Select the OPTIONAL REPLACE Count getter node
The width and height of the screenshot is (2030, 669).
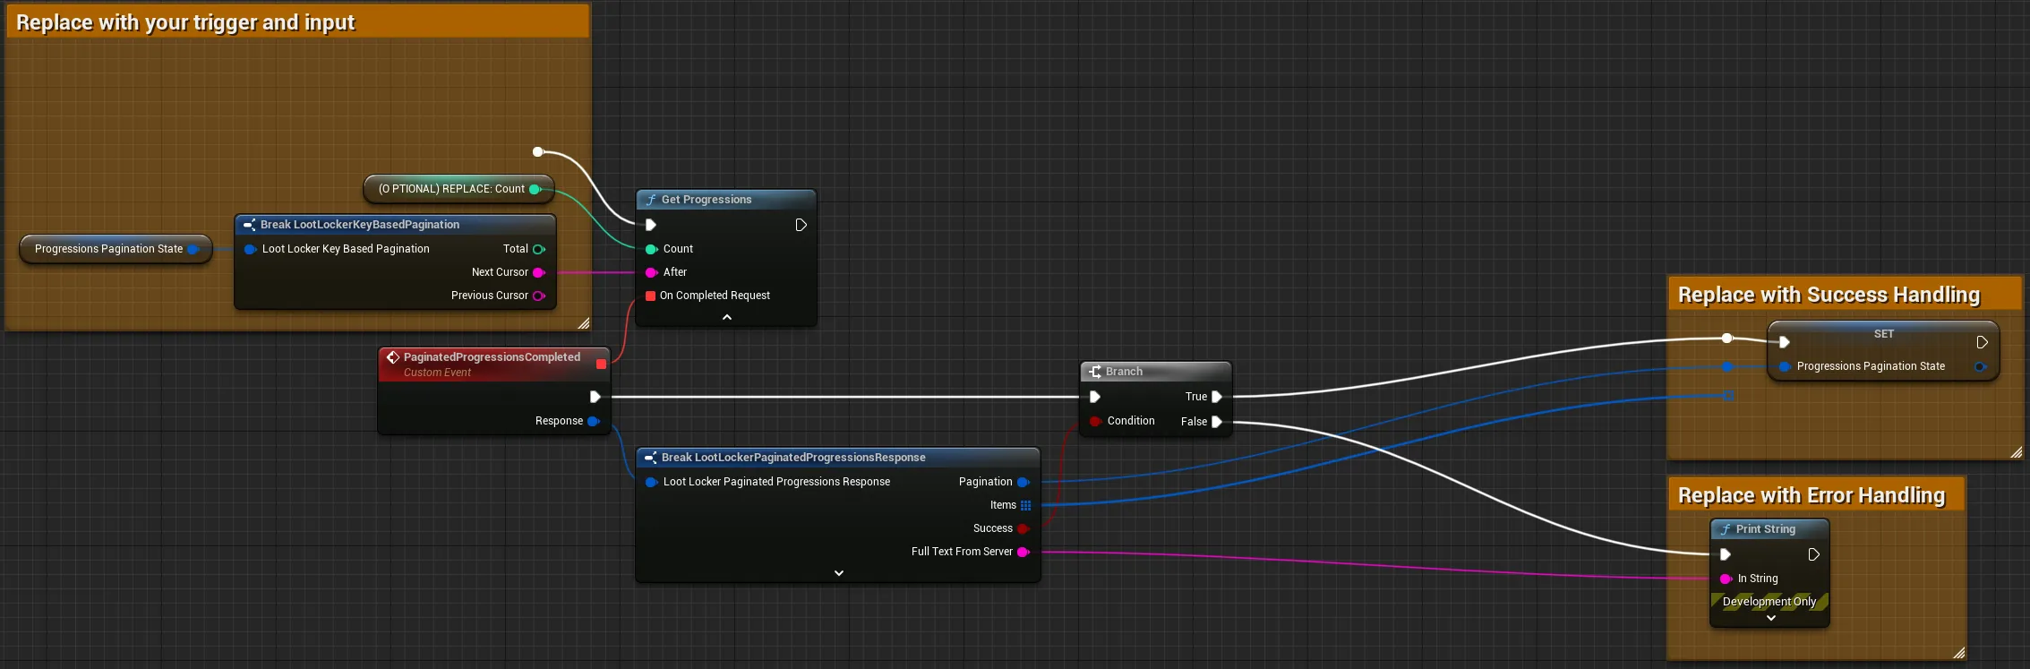click(x=458, y=189)
